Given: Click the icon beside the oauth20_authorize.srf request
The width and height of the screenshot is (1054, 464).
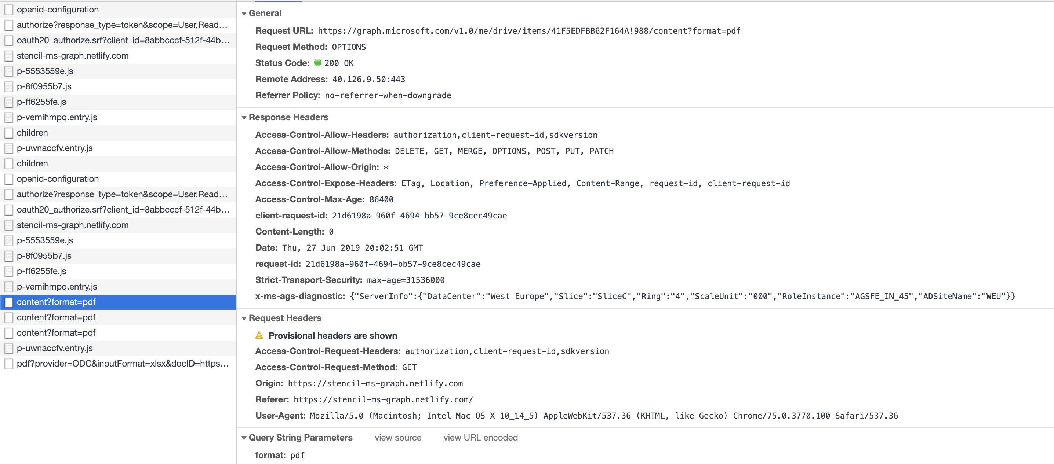Looking at the screenshot, I should tap(8, 40).
